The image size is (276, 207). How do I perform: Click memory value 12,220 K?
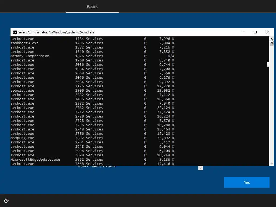pos(166,86)
